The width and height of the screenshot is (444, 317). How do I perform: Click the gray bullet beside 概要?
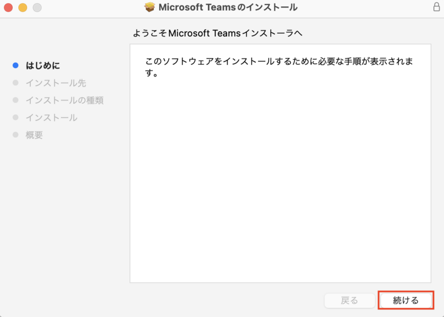(x=16, y=135)
